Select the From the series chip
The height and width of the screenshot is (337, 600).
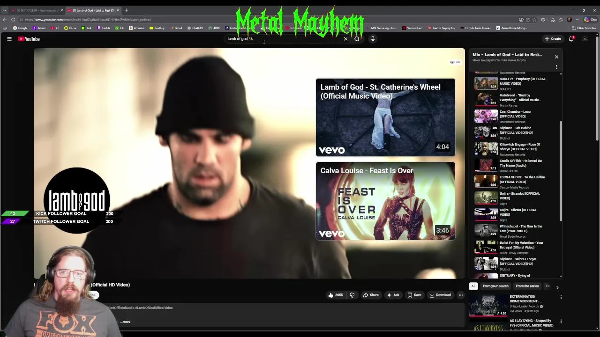tap(527, 286)
